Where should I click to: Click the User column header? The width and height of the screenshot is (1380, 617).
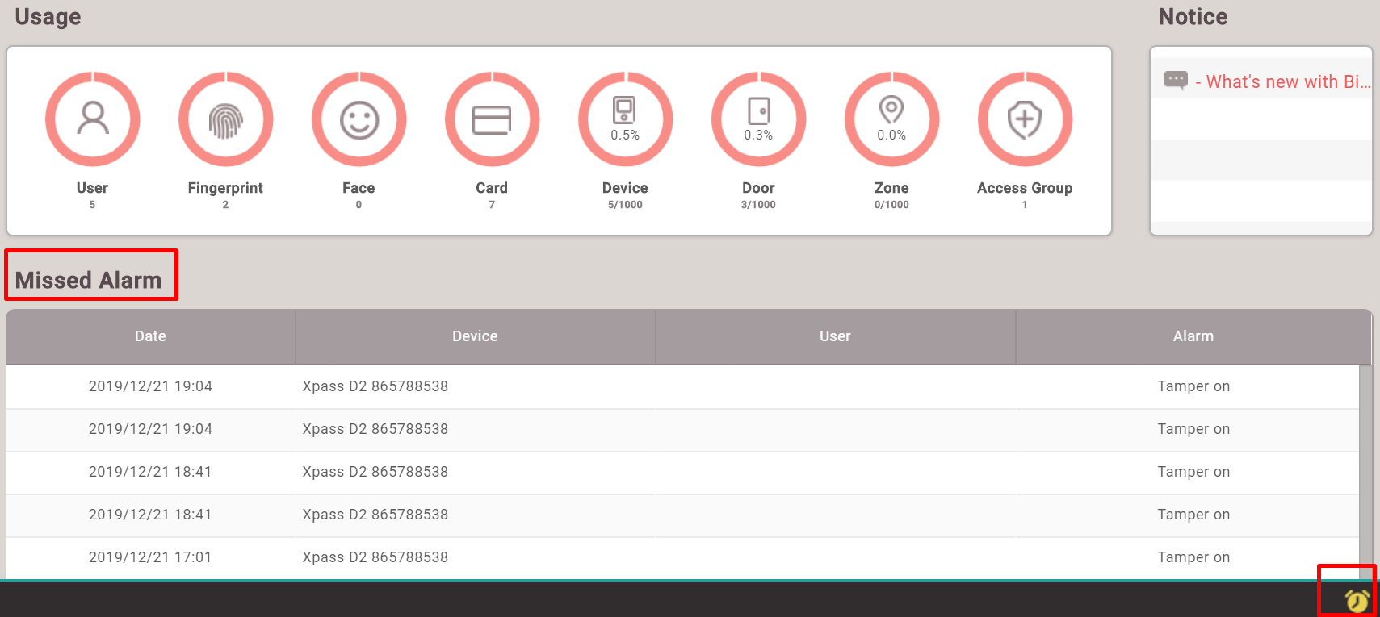835,336
